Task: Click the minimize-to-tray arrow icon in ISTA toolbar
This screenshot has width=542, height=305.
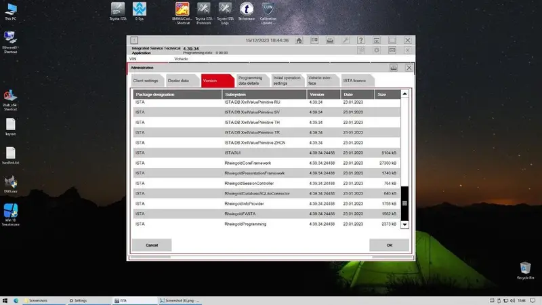Action: (x=377, y=41)
